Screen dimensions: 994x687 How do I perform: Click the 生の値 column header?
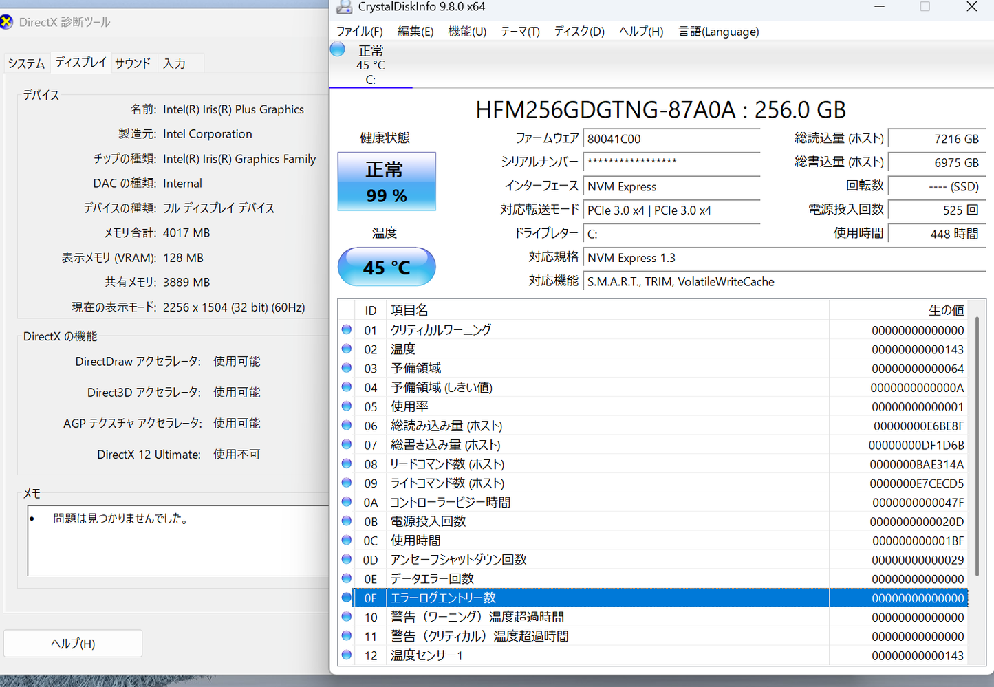pos(898,310)
